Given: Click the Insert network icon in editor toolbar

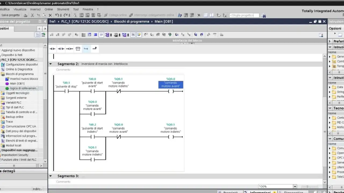Looking at the screenshot, I should point(52,35).
